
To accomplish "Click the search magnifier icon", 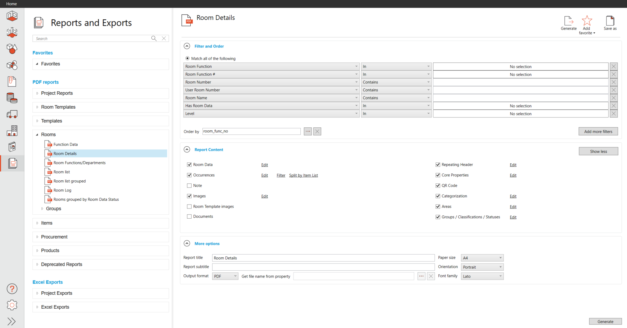I will coord(154,38).
